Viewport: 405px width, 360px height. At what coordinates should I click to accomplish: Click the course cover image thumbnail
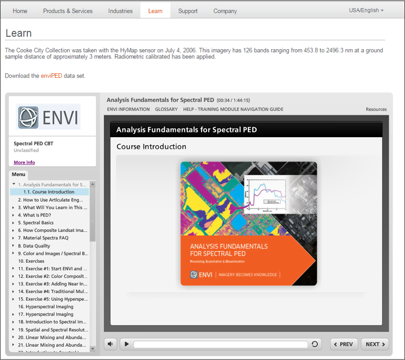[x=248, y=224]
